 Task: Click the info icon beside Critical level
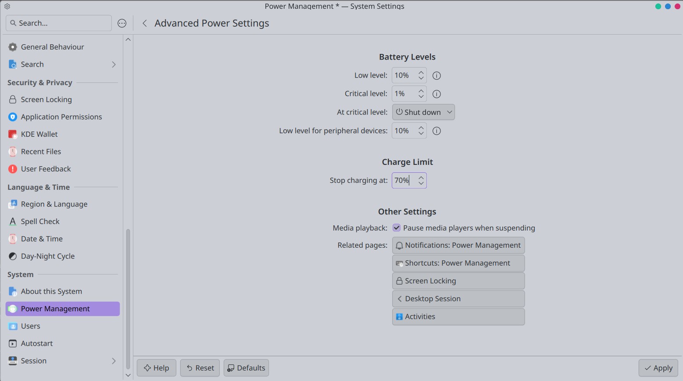coord(436,94)
